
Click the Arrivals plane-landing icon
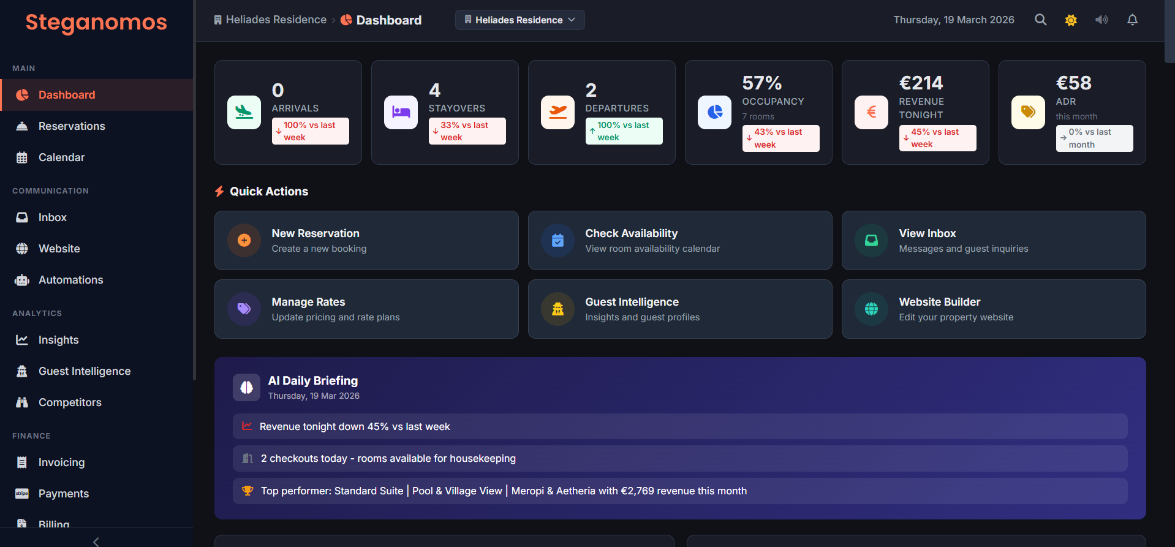pyautogui.click(x=244, y=112)
